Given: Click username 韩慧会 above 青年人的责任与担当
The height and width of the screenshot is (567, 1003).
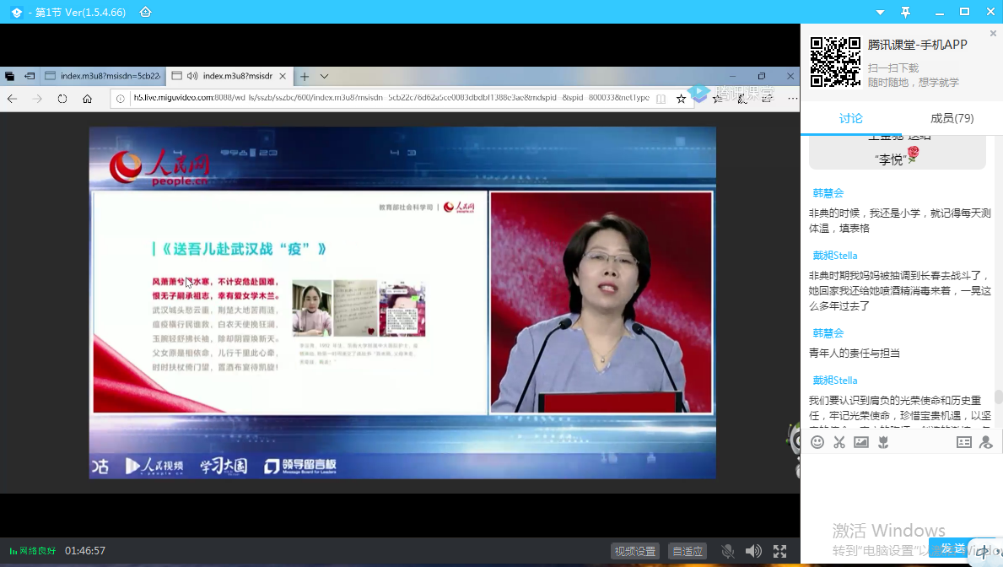Looking at the screenshot, I should (x=828, y=332).
